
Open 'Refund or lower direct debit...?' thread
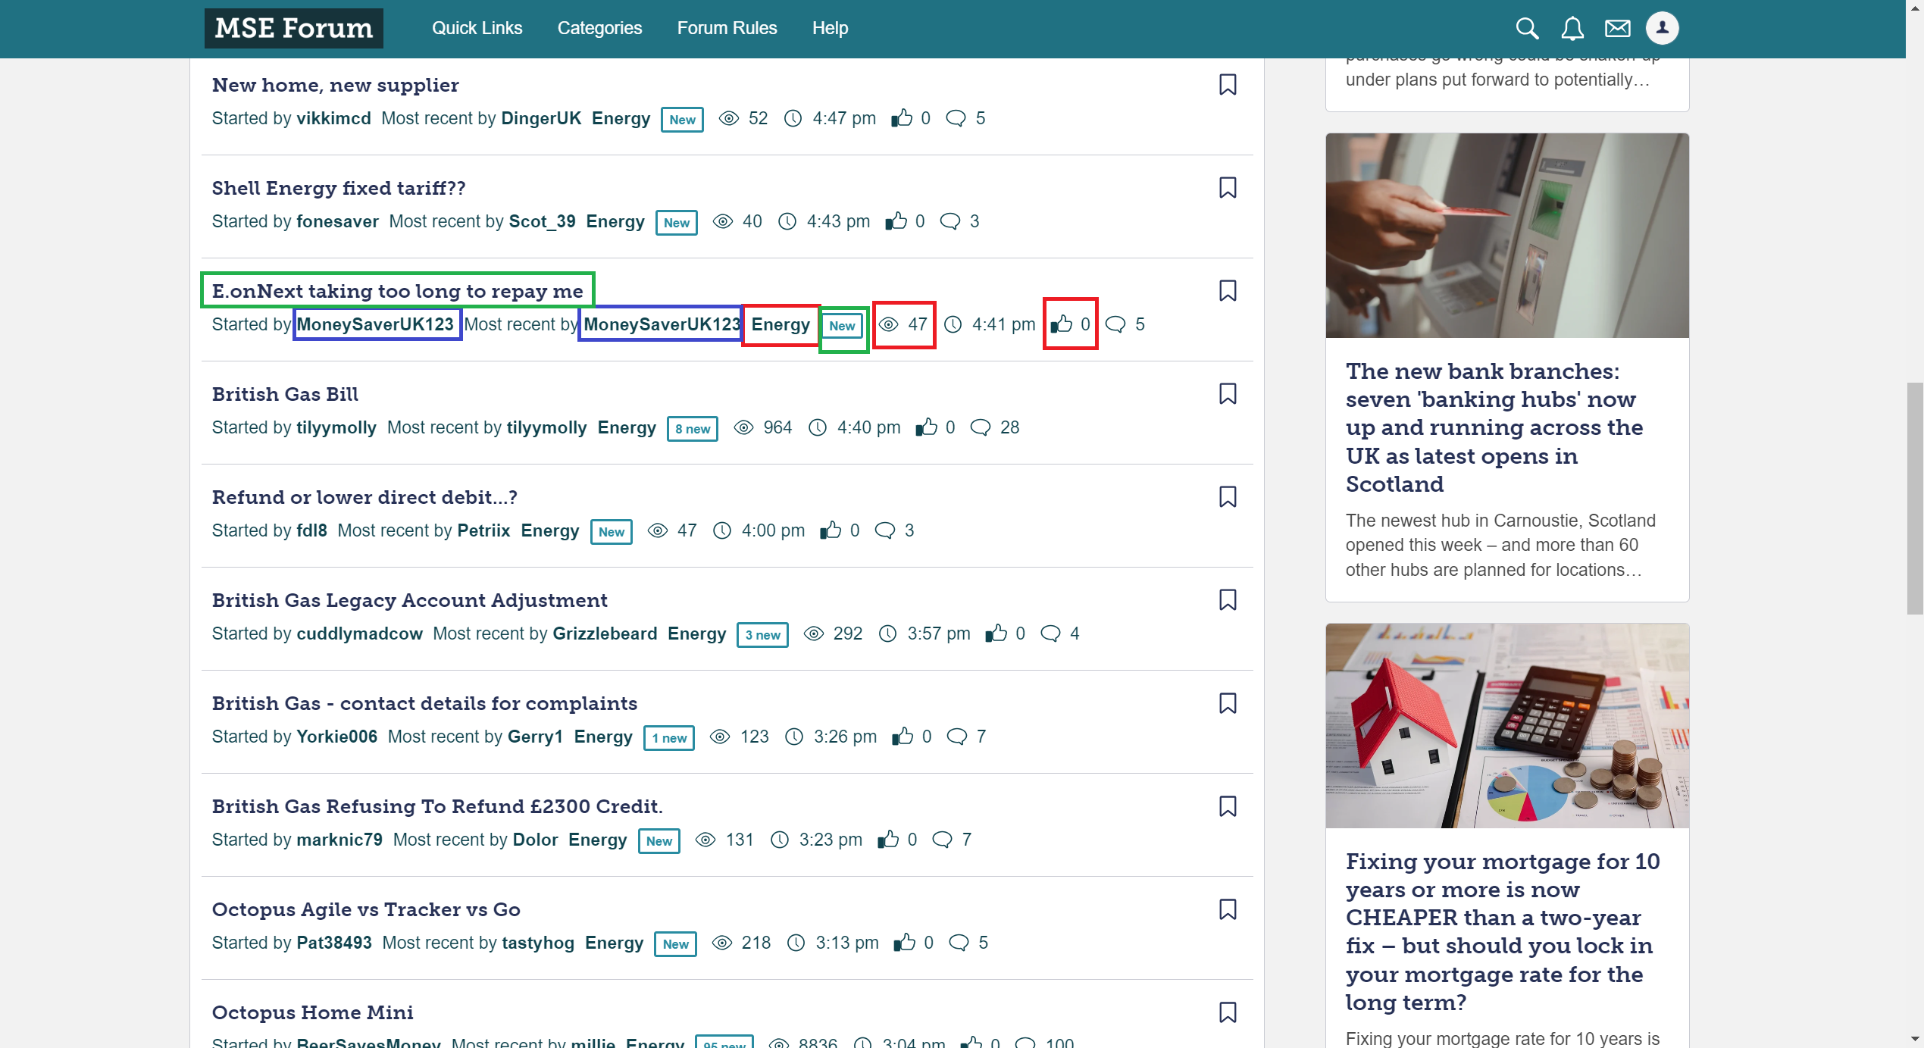coord(364,497)
